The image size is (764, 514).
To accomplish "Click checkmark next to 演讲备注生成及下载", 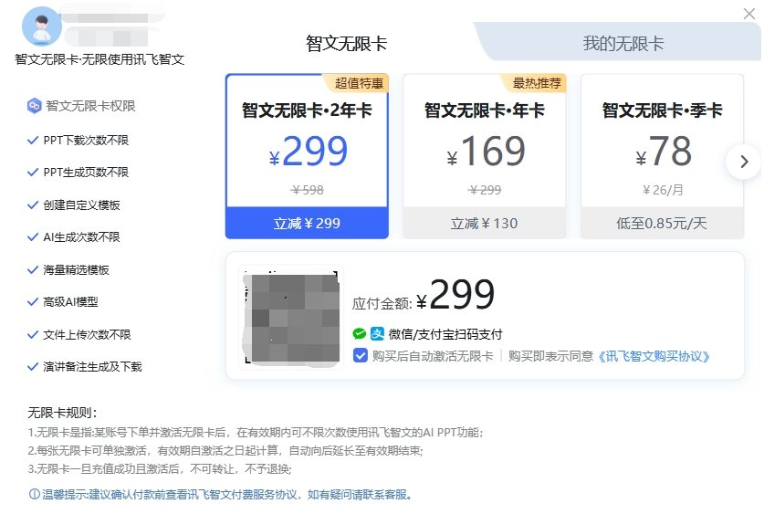I will pos(33,367).
